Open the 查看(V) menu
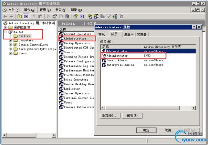 point(45,10)
